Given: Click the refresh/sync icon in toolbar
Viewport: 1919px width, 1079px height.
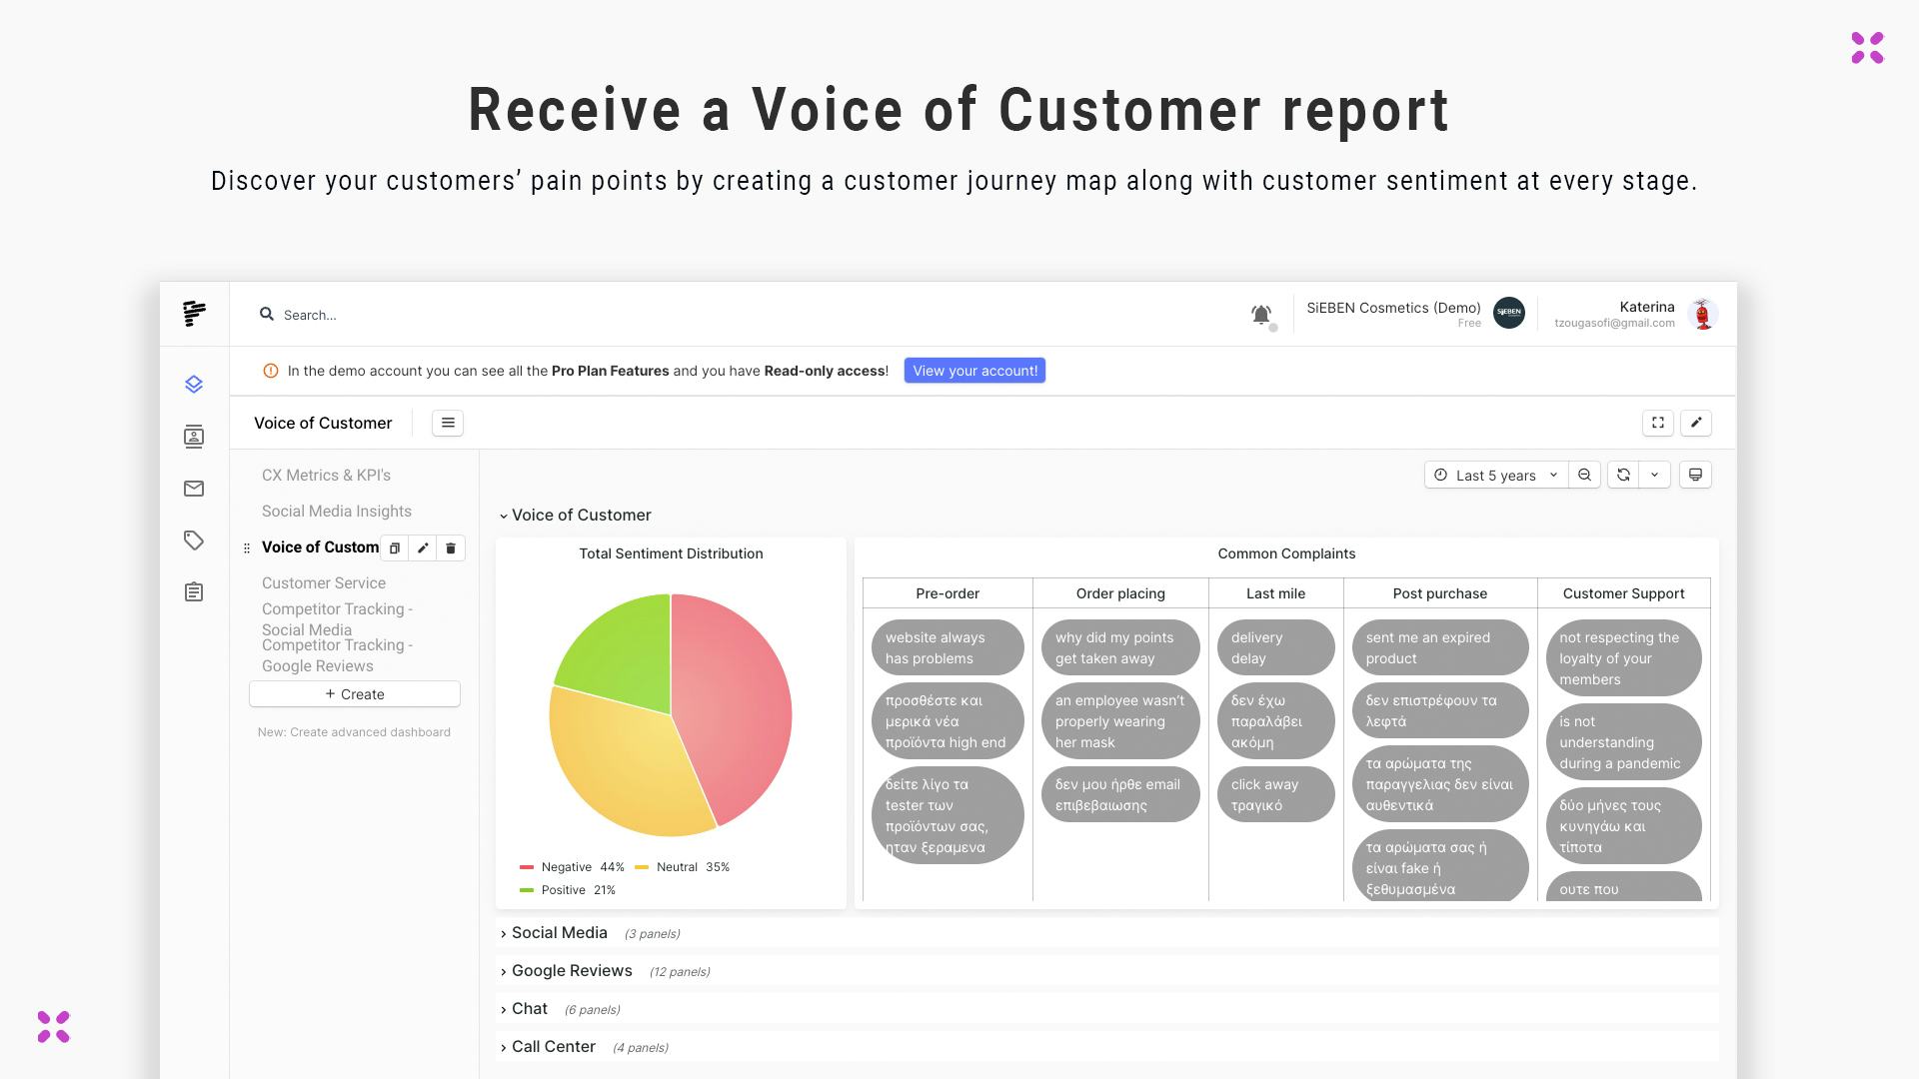Looking at the screenshot, I should click(x=1625, y=475).
